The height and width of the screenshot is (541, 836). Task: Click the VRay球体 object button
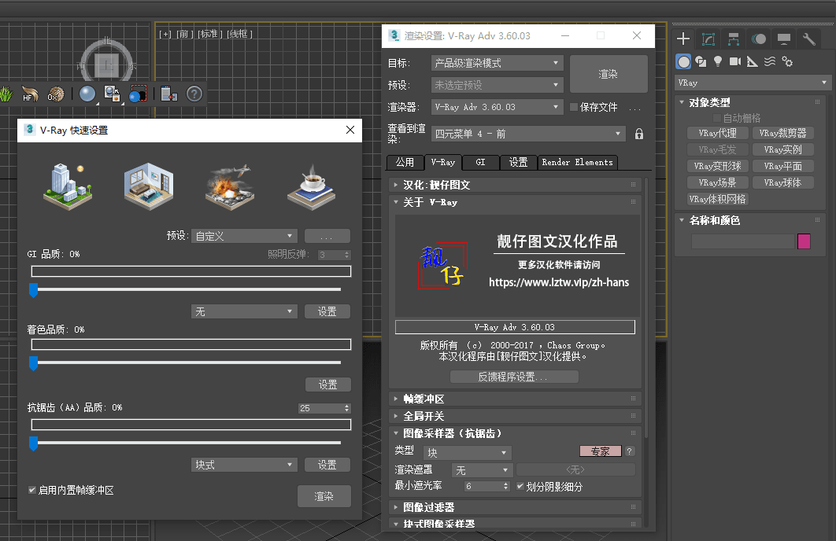(x=782, y=182)
